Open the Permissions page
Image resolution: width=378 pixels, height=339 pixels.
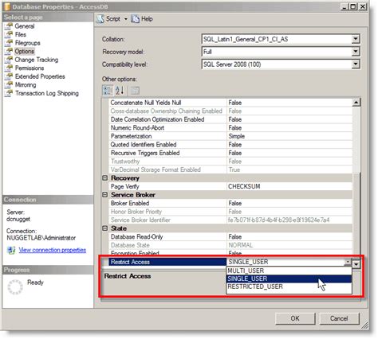30,68
